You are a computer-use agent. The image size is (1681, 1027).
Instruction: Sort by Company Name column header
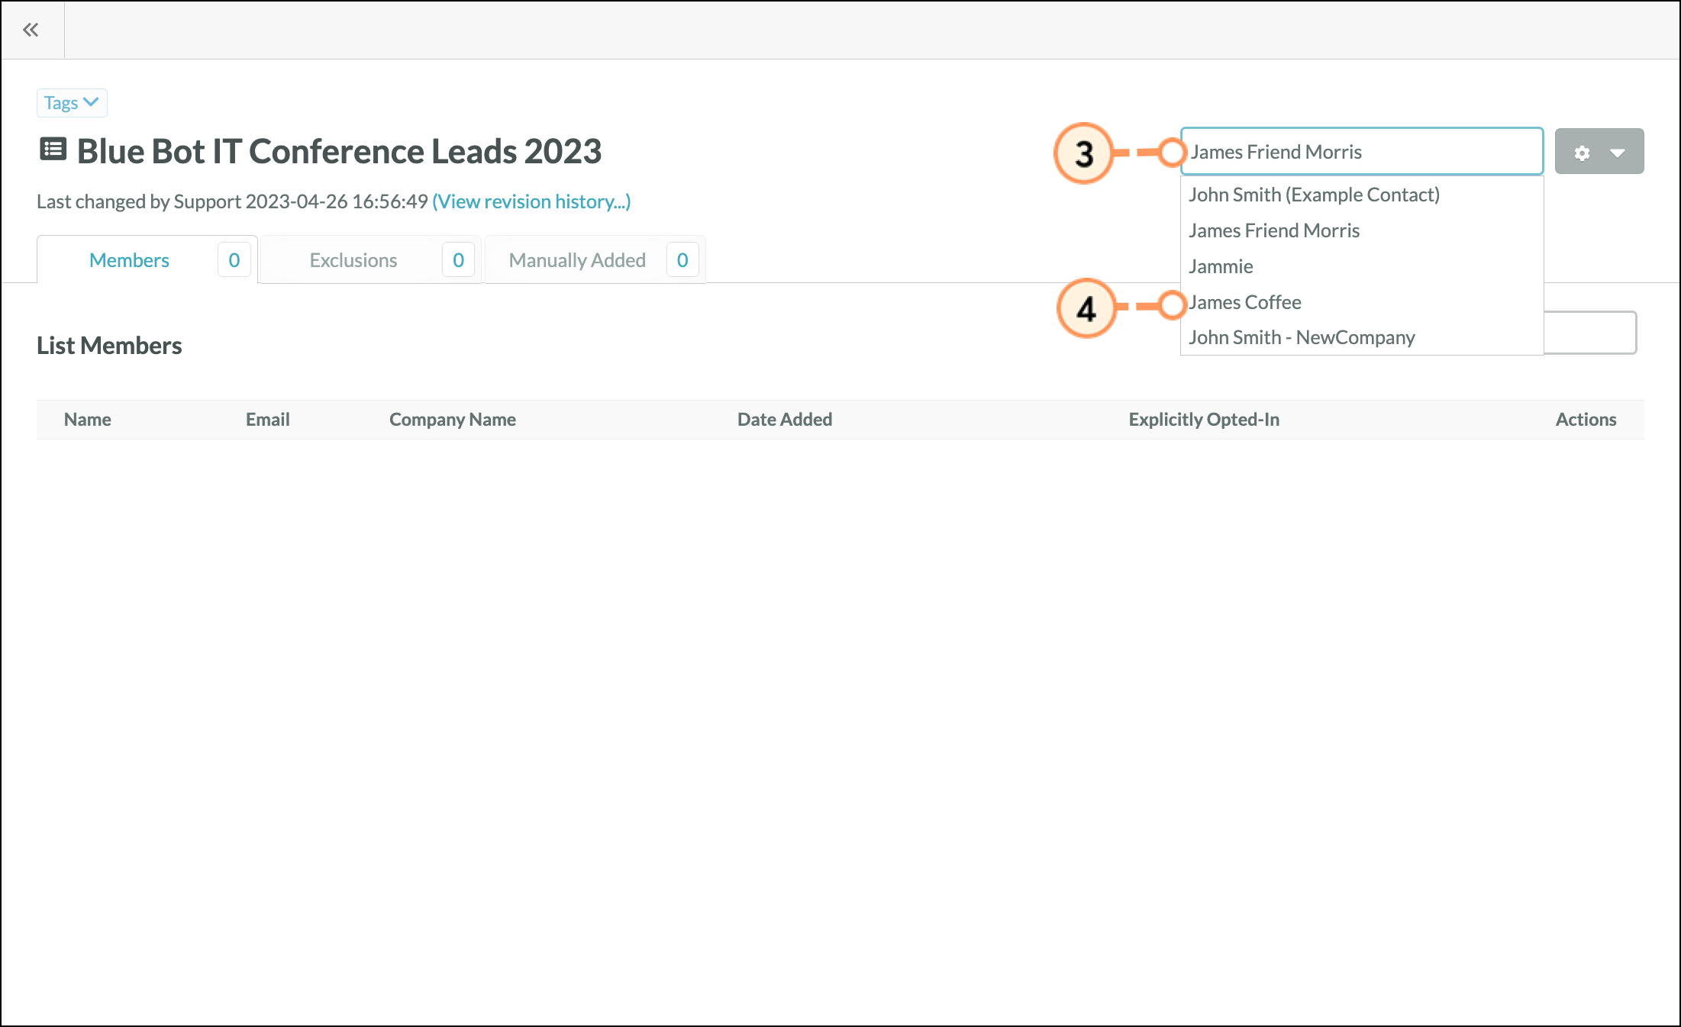[453, 420]
